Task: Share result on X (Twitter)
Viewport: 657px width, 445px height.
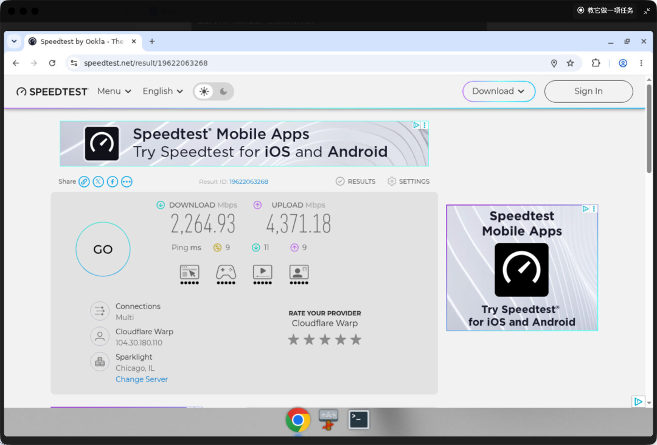Action: coord(99,181)
